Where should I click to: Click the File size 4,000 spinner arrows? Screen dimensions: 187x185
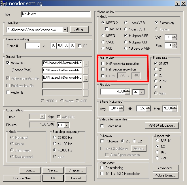click(x=127, y=92)
